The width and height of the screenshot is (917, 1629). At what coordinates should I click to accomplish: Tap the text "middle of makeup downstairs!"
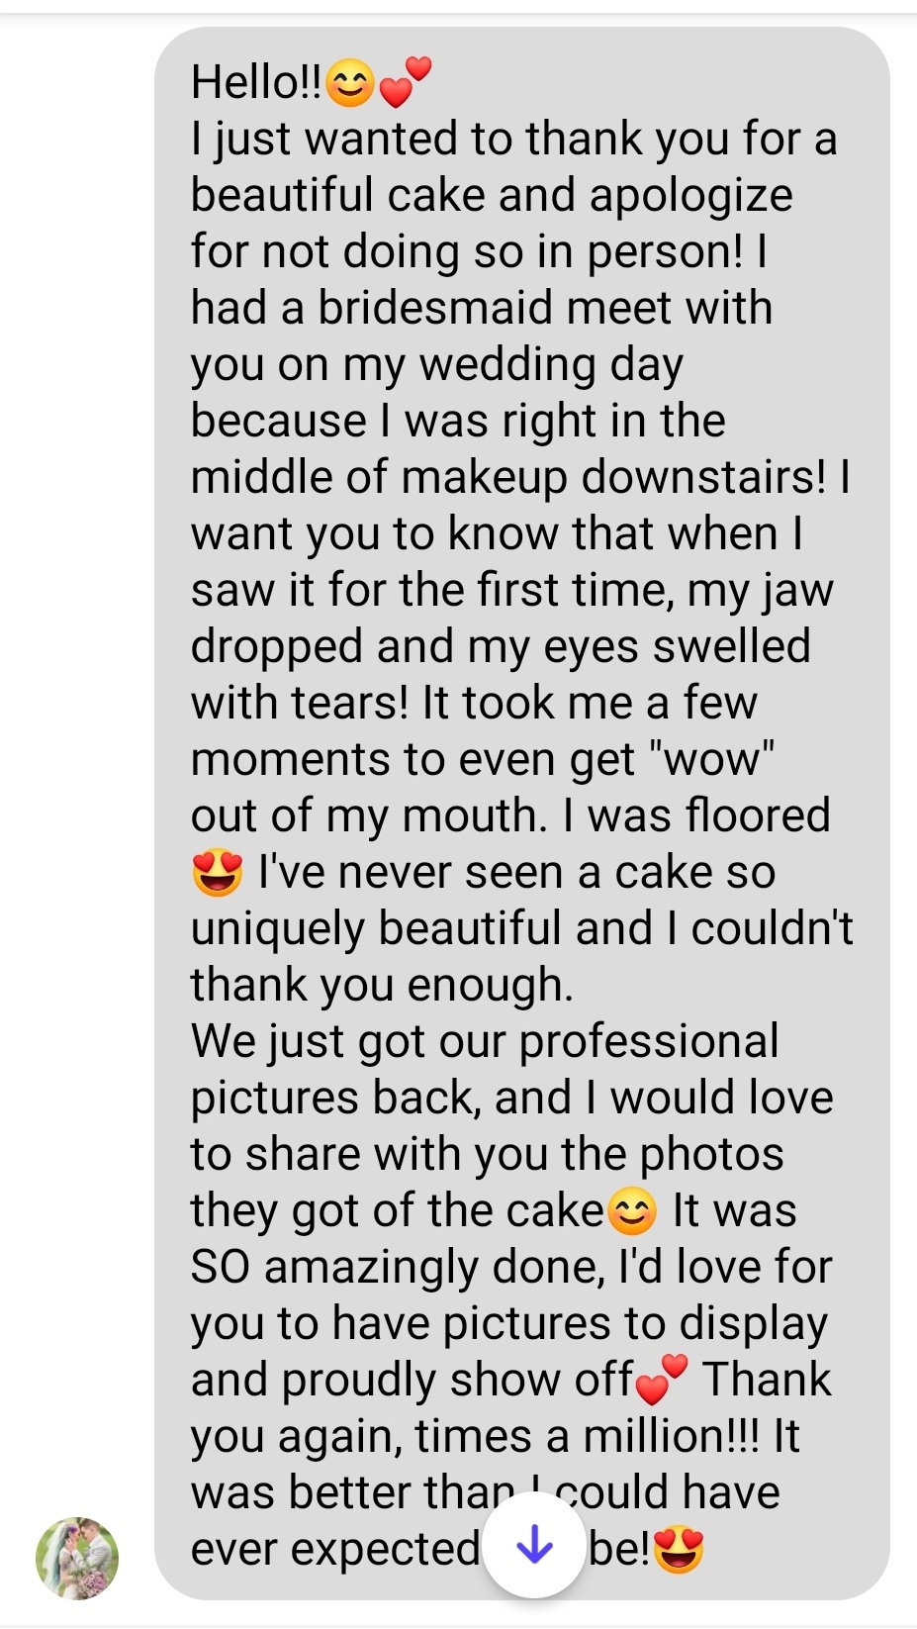click(x=508, y=477)
